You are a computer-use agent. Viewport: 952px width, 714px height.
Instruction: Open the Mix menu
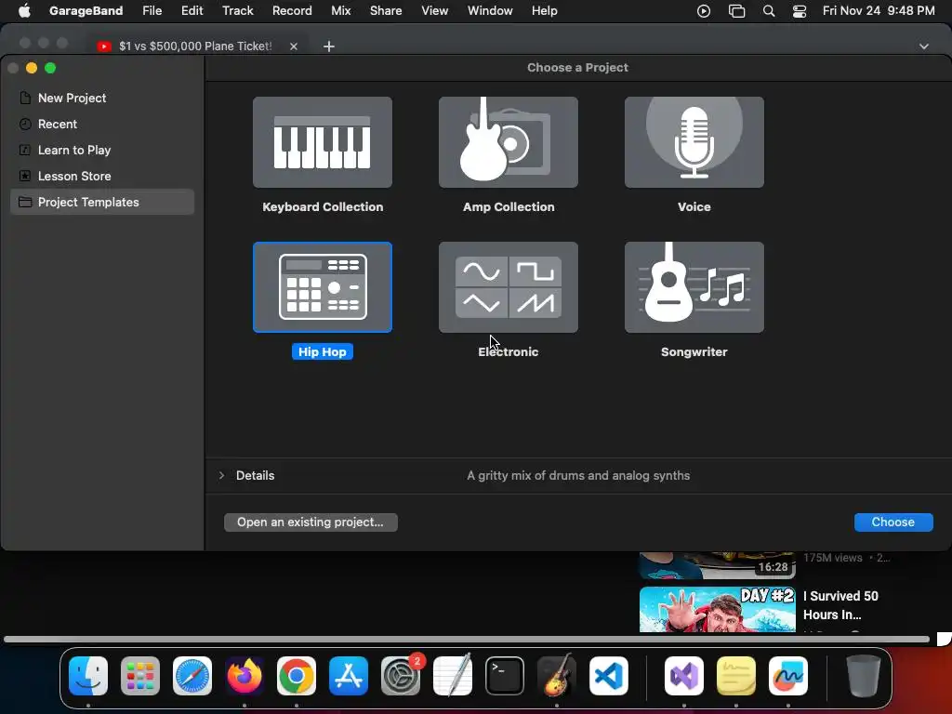(x=340, y=10)
